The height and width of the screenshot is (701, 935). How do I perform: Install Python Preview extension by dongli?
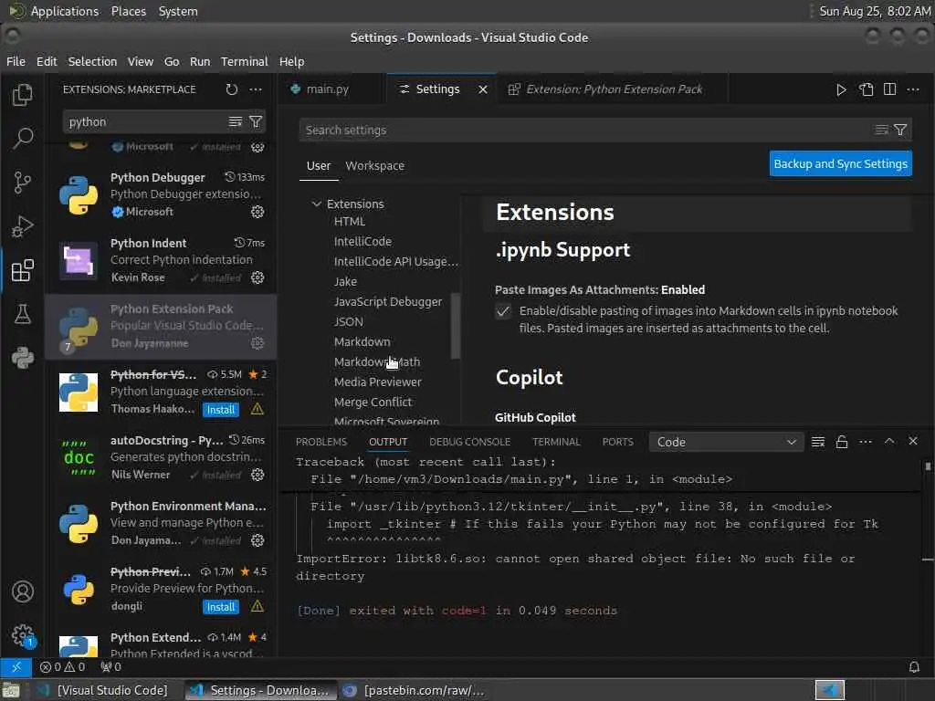[221, 607]
